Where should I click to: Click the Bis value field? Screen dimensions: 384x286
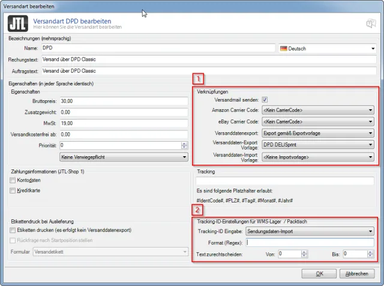click(x=355, y=254)
